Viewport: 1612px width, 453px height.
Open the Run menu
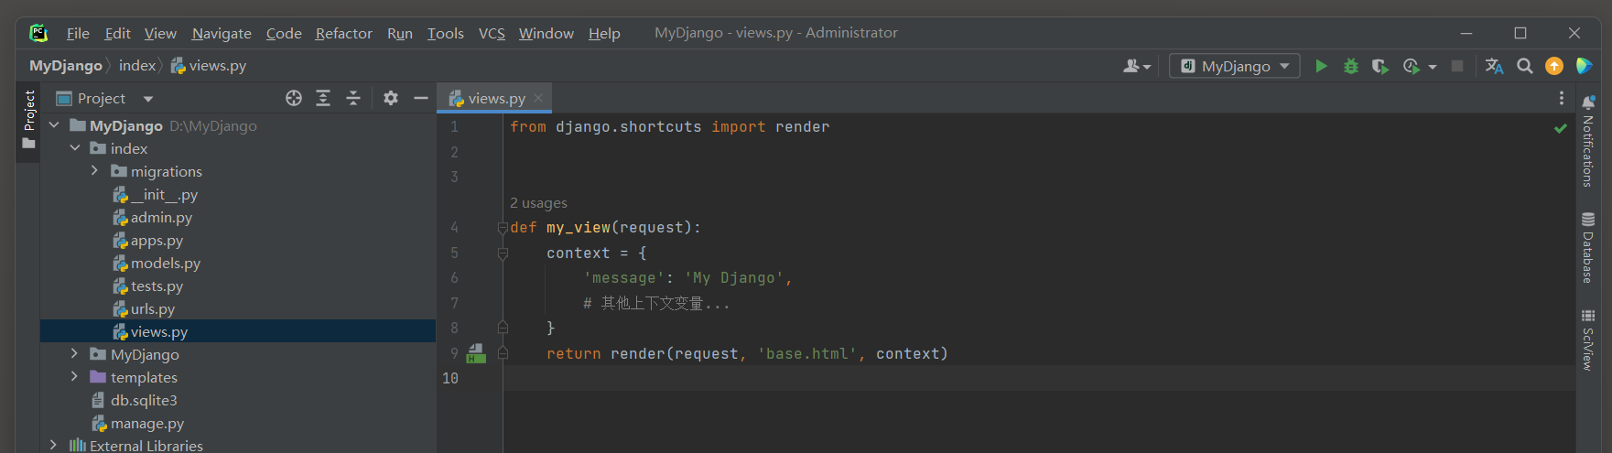[x=400, y=33]
